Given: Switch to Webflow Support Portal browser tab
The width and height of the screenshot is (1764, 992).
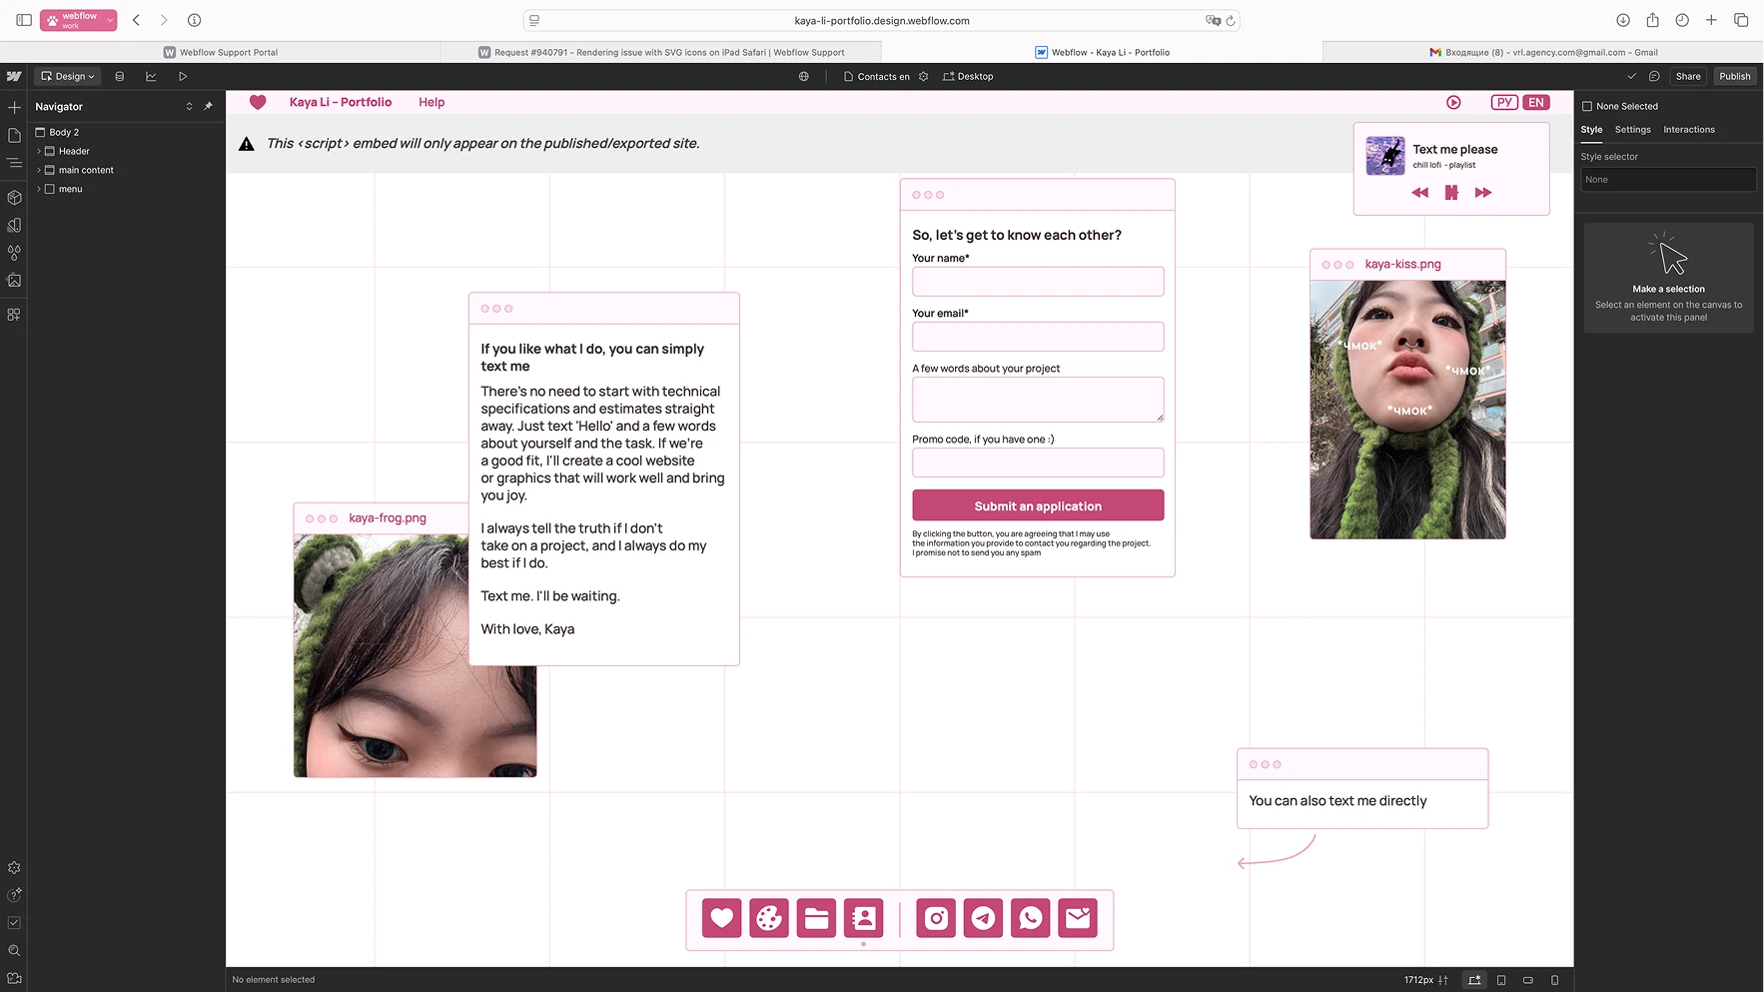Looking at the screenshot, I should pos(221,52).
